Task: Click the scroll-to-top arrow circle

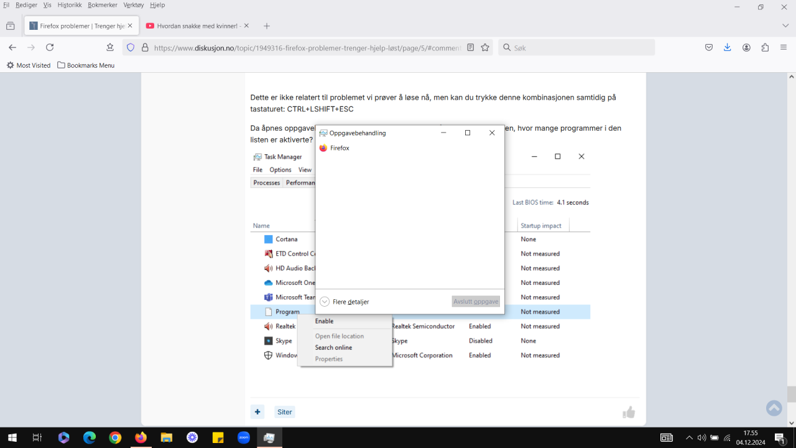Action: [x=774, y=408]
